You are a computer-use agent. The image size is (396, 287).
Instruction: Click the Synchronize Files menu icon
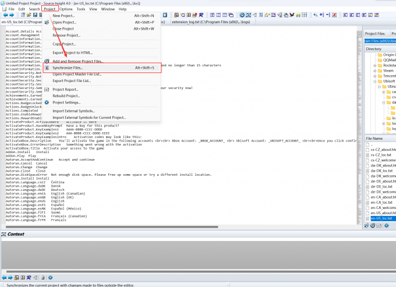click(x=47, y=68)
